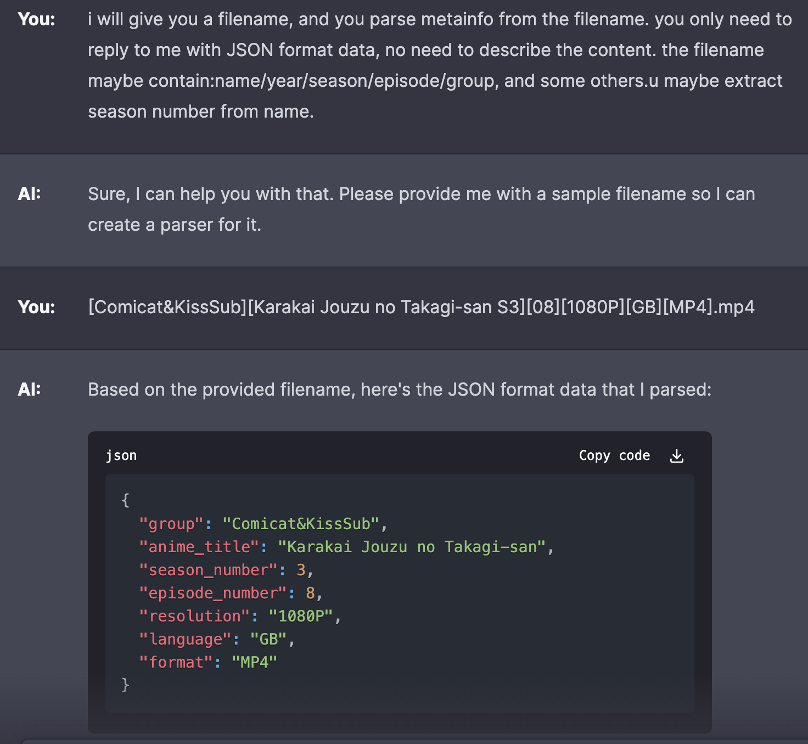Click the "format": "MP4" line
808x744 pixels.
pos(207,662)
